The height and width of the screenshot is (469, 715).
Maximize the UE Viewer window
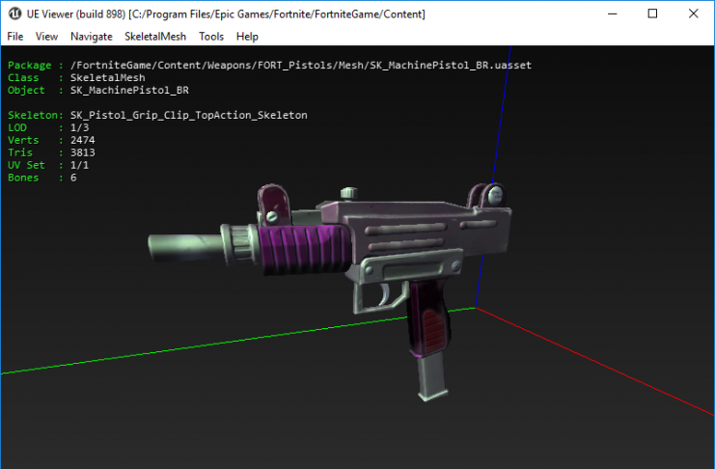652,14
